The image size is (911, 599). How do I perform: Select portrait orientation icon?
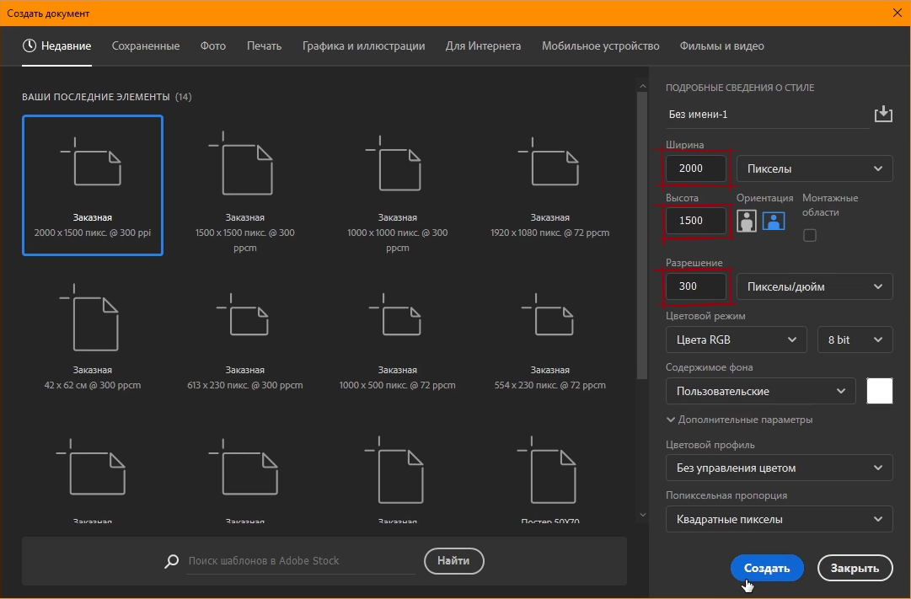(x=746, y=221)
